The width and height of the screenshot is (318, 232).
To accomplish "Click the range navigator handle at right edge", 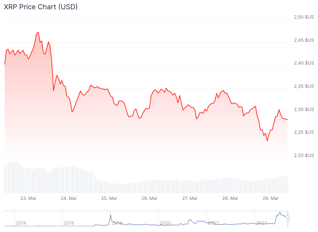I will (288, 219).
